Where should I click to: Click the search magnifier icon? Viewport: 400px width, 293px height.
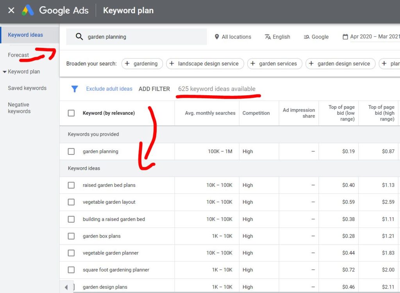(x=79, y=36)
